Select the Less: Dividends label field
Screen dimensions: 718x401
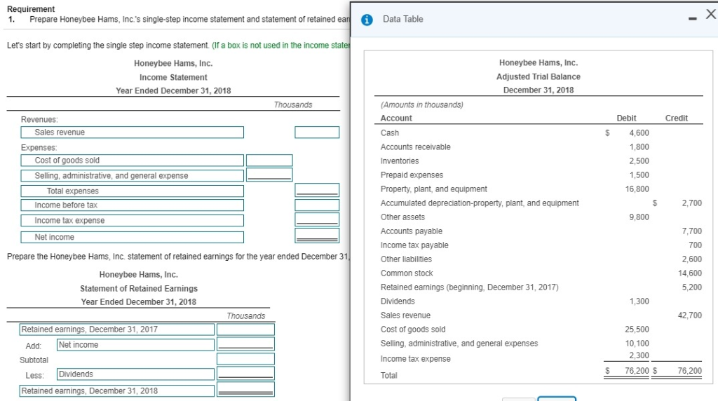pos(135,374)
